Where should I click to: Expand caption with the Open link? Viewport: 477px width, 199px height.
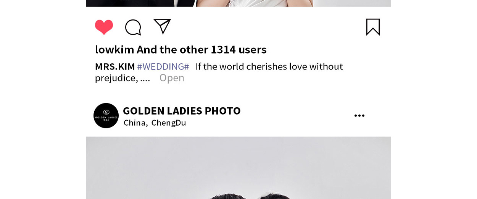tap(172, 78)
